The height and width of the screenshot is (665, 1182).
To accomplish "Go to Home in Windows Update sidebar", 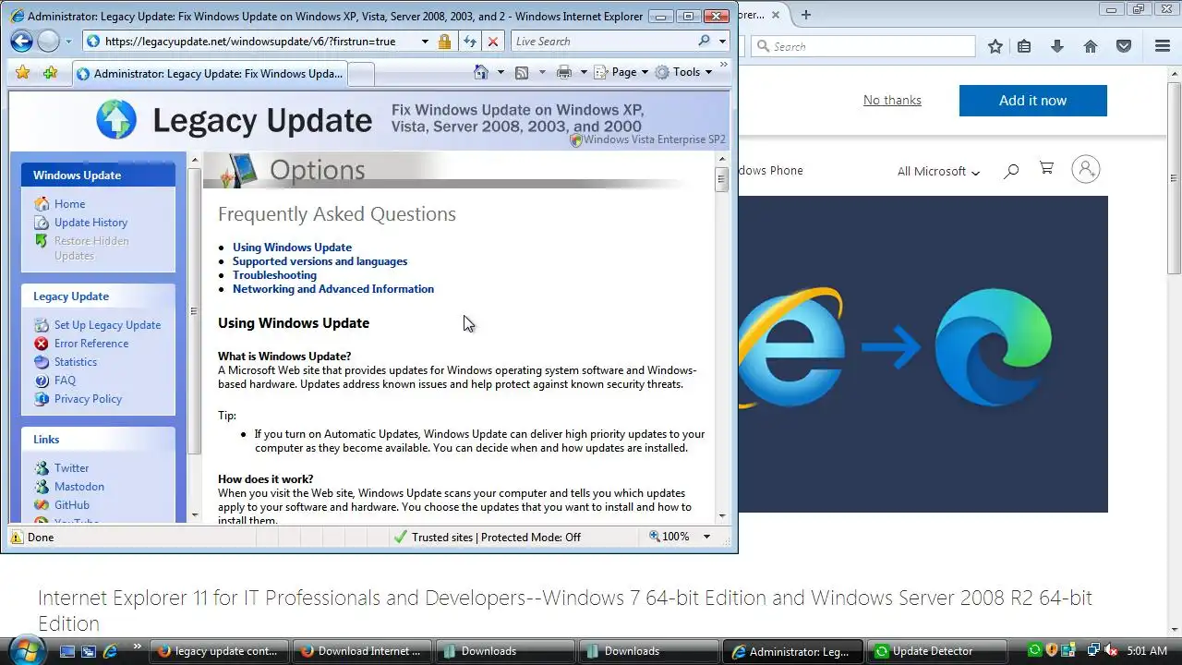I will click(x=69, y=204).
